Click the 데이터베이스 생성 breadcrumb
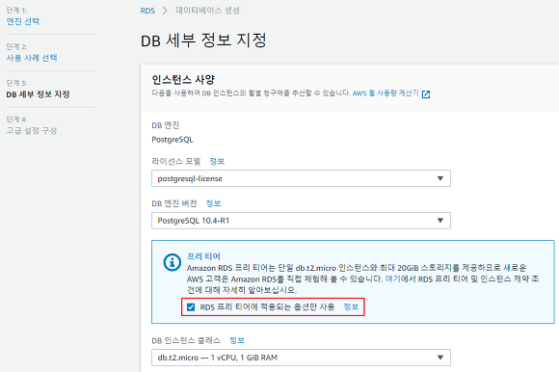Image resolution: width=559 pixels, height=372 pixels. tap(207, 11)
